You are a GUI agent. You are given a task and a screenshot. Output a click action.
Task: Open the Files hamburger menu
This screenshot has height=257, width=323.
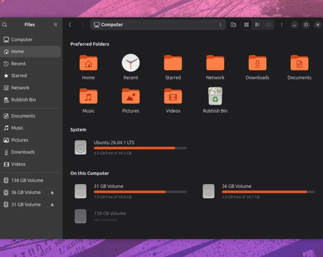[55, 25]
